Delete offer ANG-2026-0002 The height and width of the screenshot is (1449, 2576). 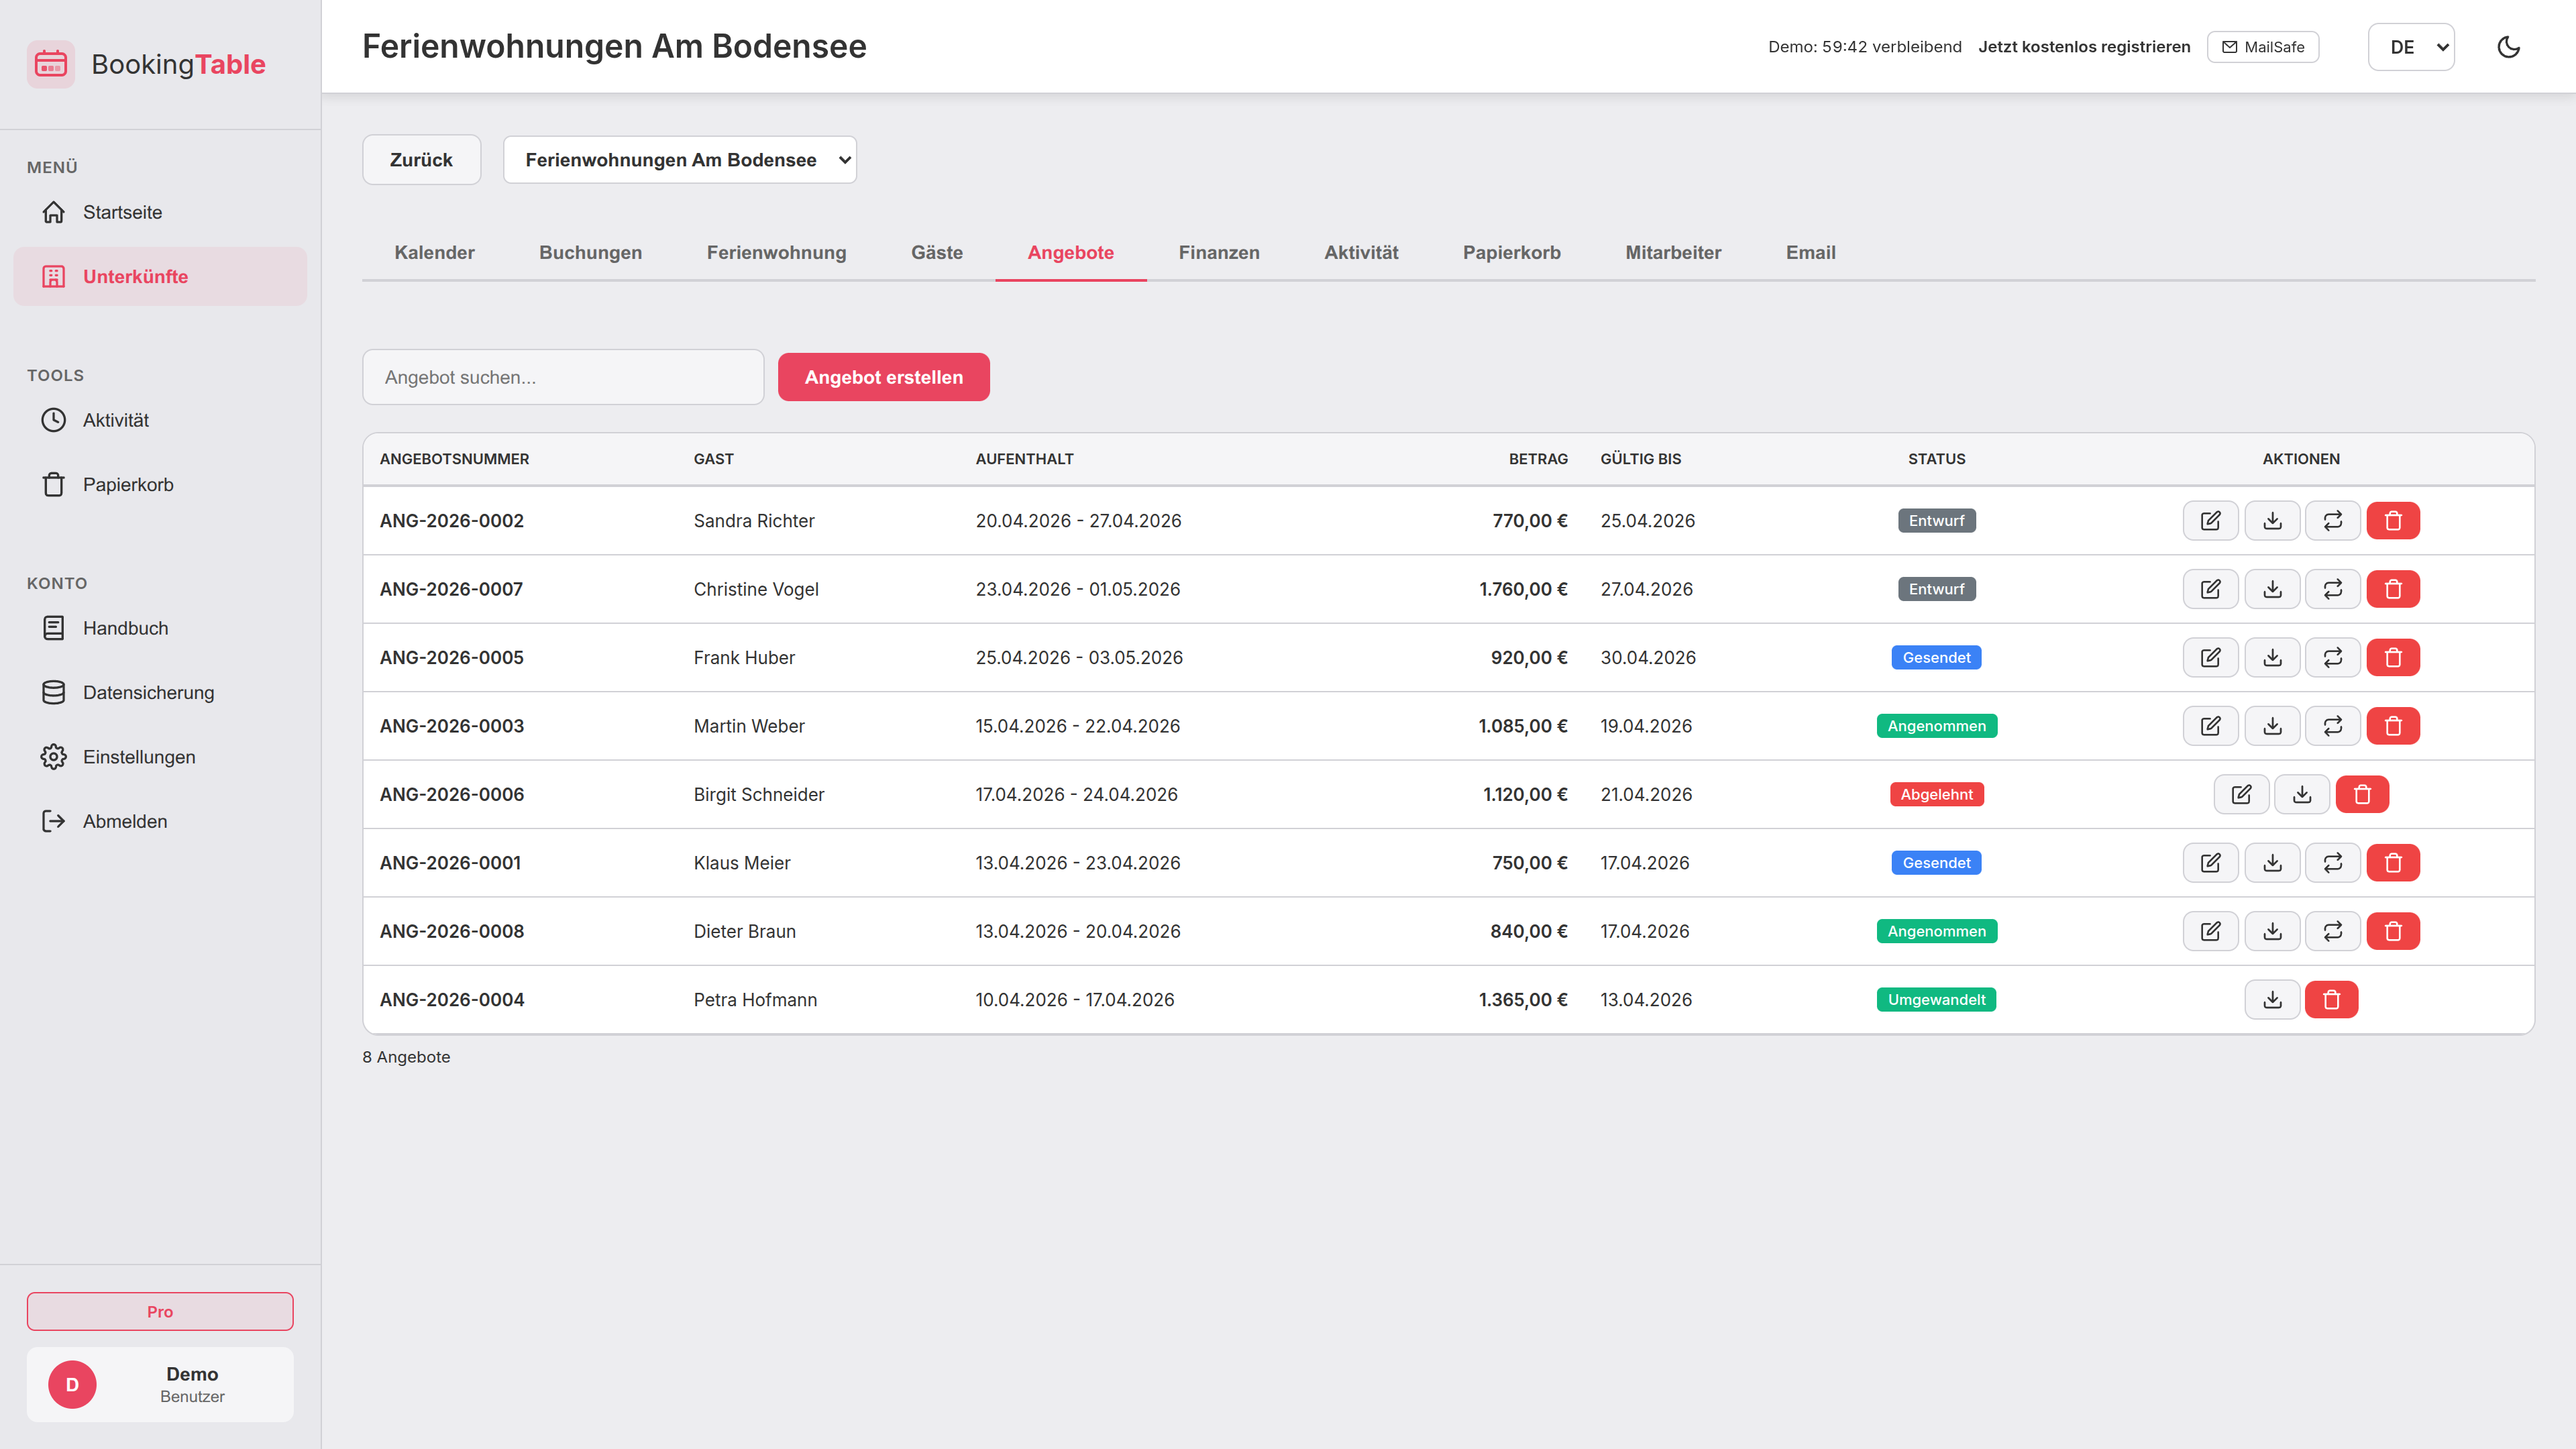[x=2393, y=521]
